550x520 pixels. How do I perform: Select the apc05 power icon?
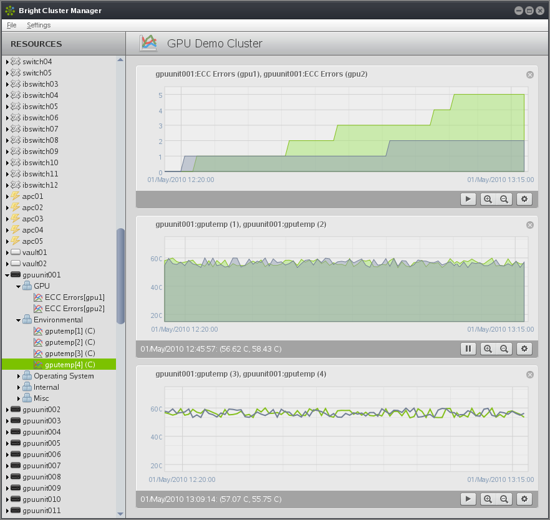click(16, 241)
